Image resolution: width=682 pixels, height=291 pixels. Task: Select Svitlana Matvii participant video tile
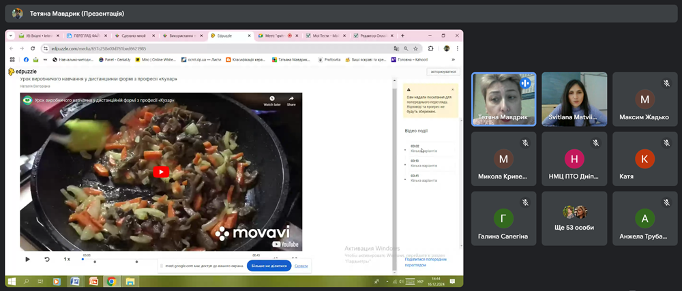pyautogui.click(x=573, y=99)
